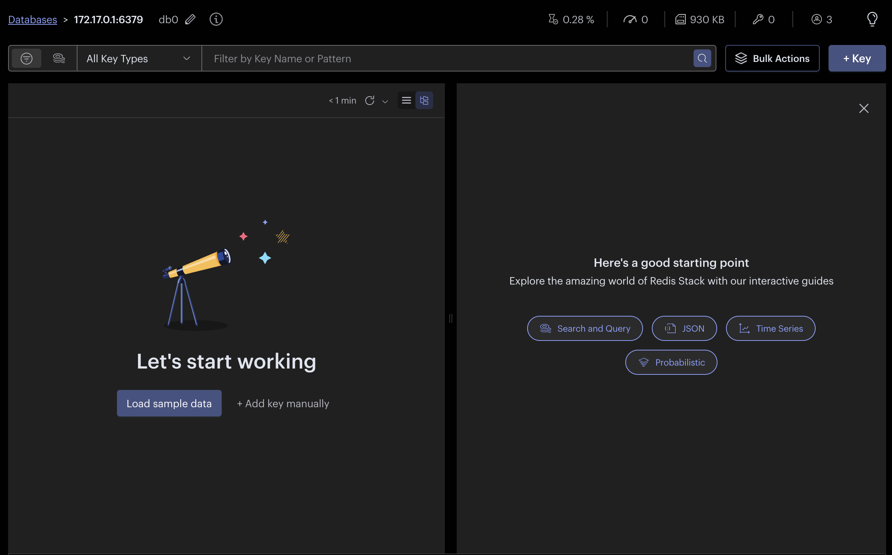View commands per second gauge icon
Screen dimensions: 892x555
(x=630, y=19)
